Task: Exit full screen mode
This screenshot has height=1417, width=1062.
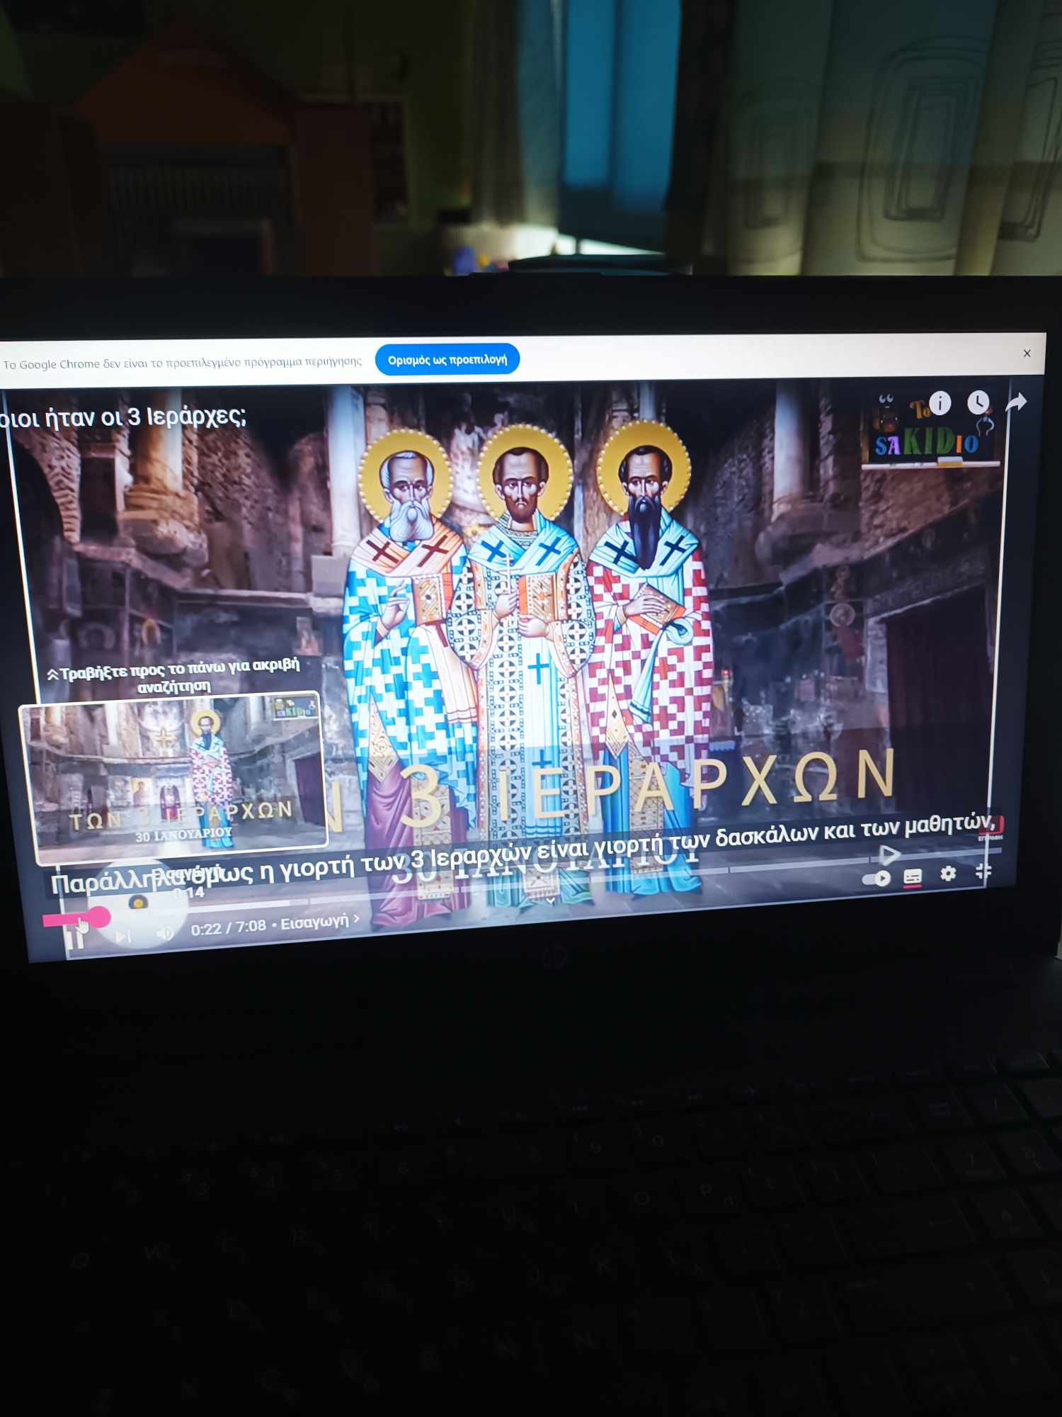Action: 983,871
